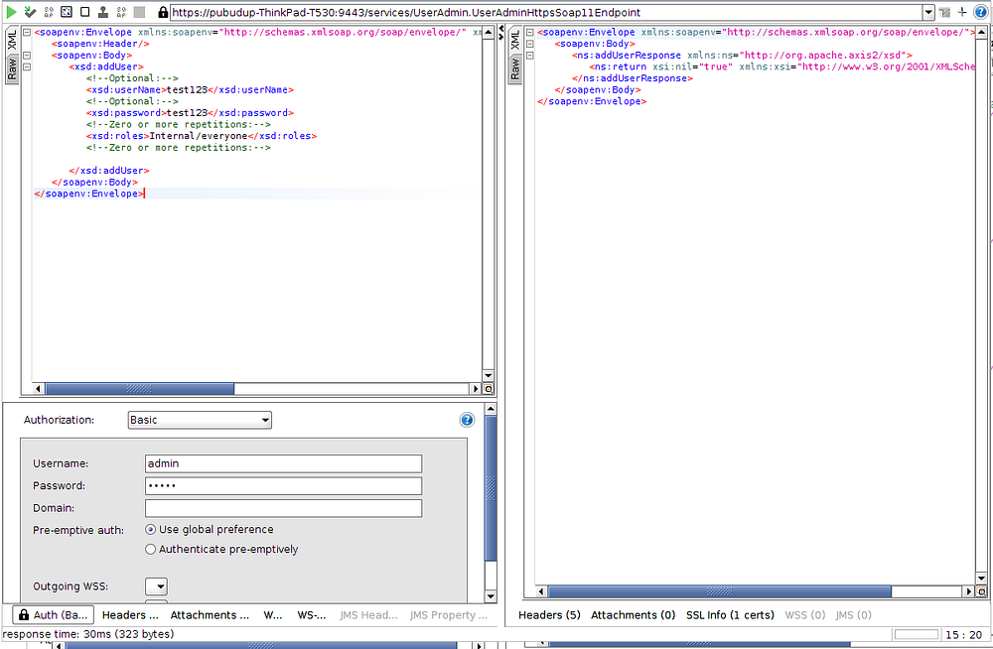Add assertion using the checkmark toolbar icon

click(x=30, y=11)
